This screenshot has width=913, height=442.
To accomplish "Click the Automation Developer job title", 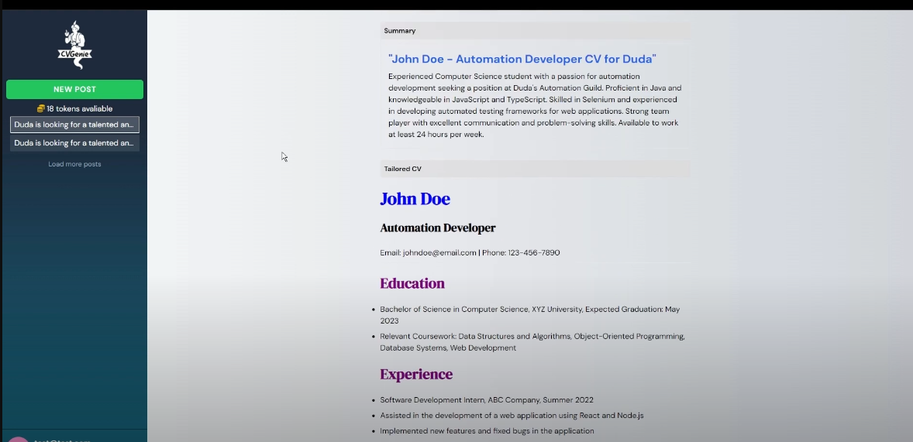I will click(437, 228).
